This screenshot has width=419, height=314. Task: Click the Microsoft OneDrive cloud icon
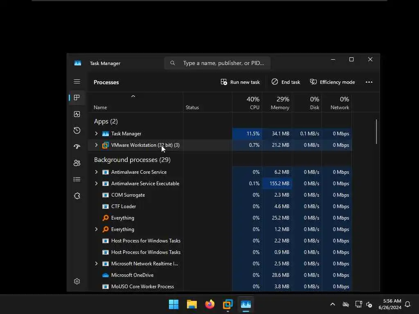[x=106, y=275]
